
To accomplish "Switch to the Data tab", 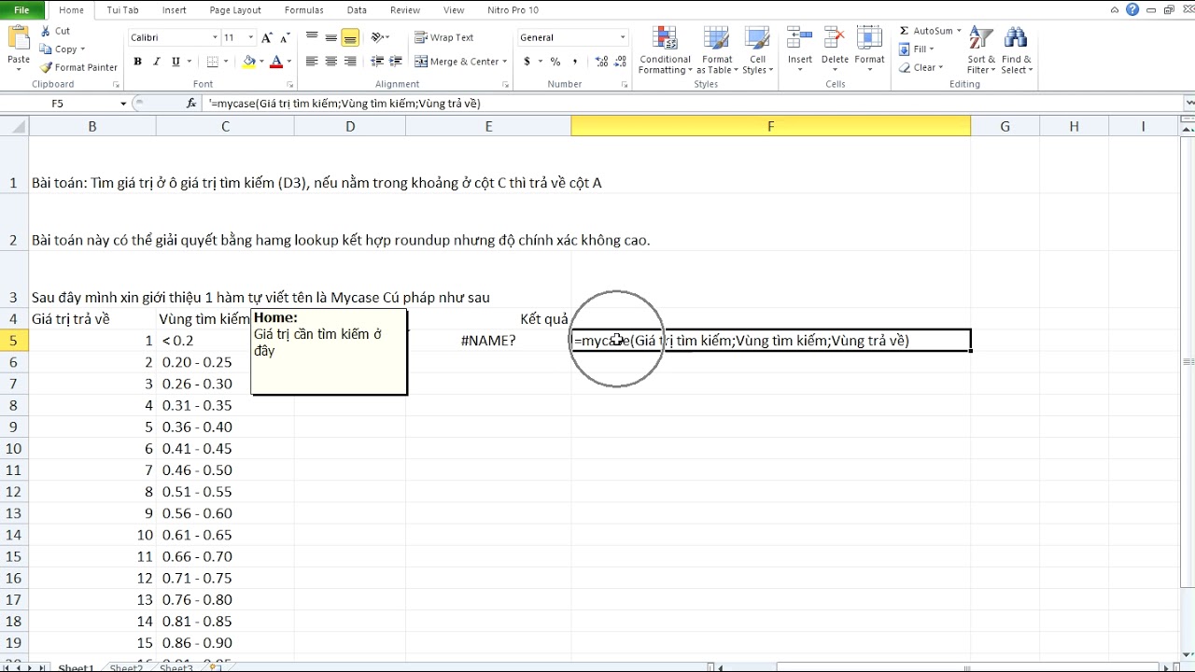I will (x=357, y=10).
